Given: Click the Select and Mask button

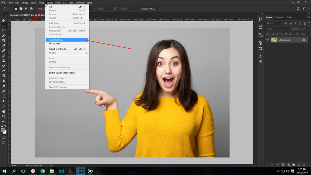Looking at the screenshot, I should pyautogui.click(x=148, y=9).
